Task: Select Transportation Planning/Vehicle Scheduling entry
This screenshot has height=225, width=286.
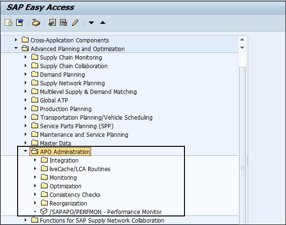Action: pos(96,118)
